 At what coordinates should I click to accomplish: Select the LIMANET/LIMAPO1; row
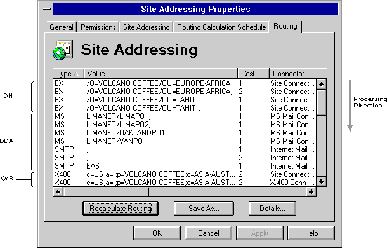click(185, 116)
